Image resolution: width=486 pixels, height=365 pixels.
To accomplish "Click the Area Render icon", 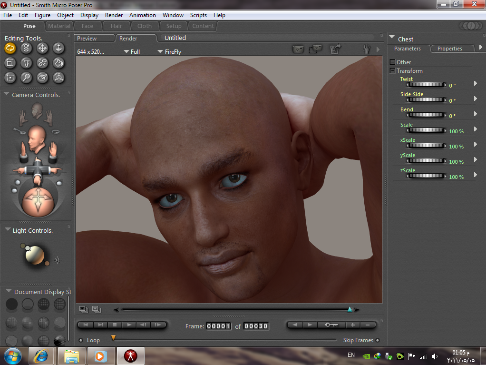I will (x=315, y=49).
